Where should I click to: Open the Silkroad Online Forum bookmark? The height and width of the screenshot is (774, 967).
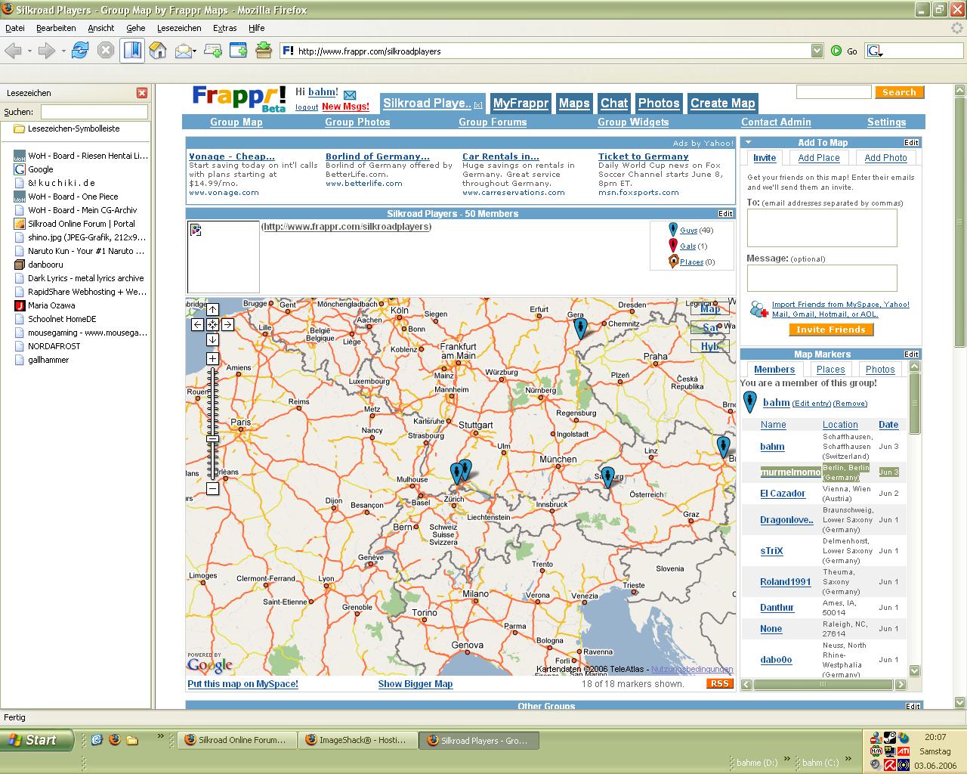pos(82,224)
